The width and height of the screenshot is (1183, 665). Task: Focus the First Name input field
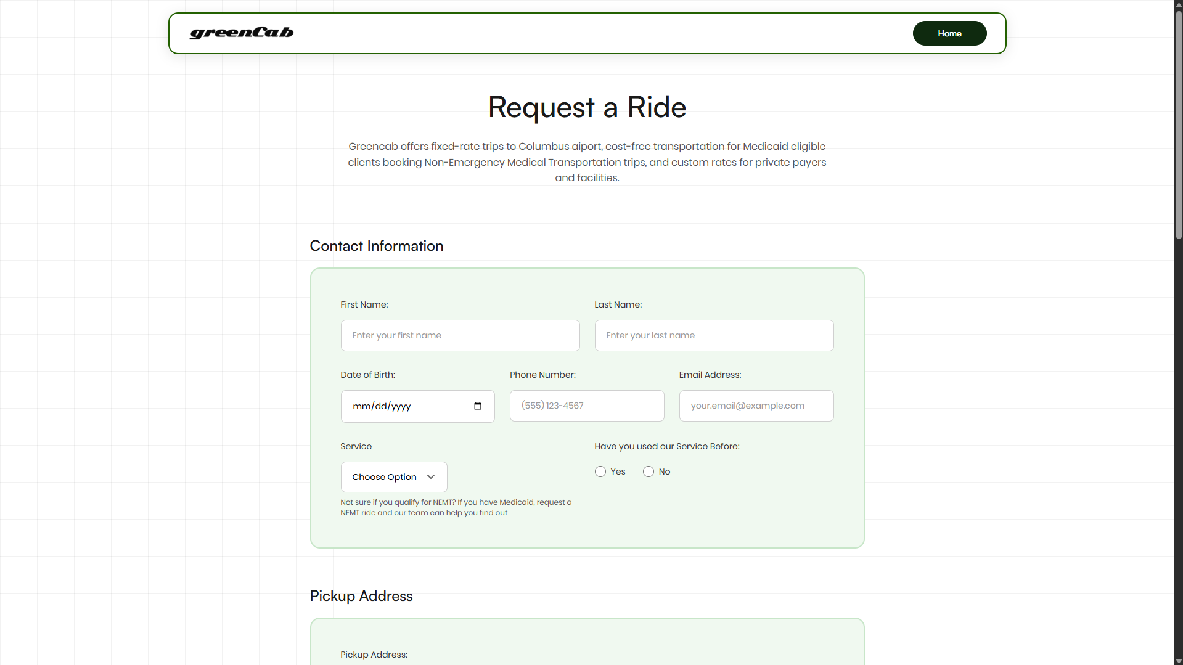pyautogui.click(x=460, y=335)
